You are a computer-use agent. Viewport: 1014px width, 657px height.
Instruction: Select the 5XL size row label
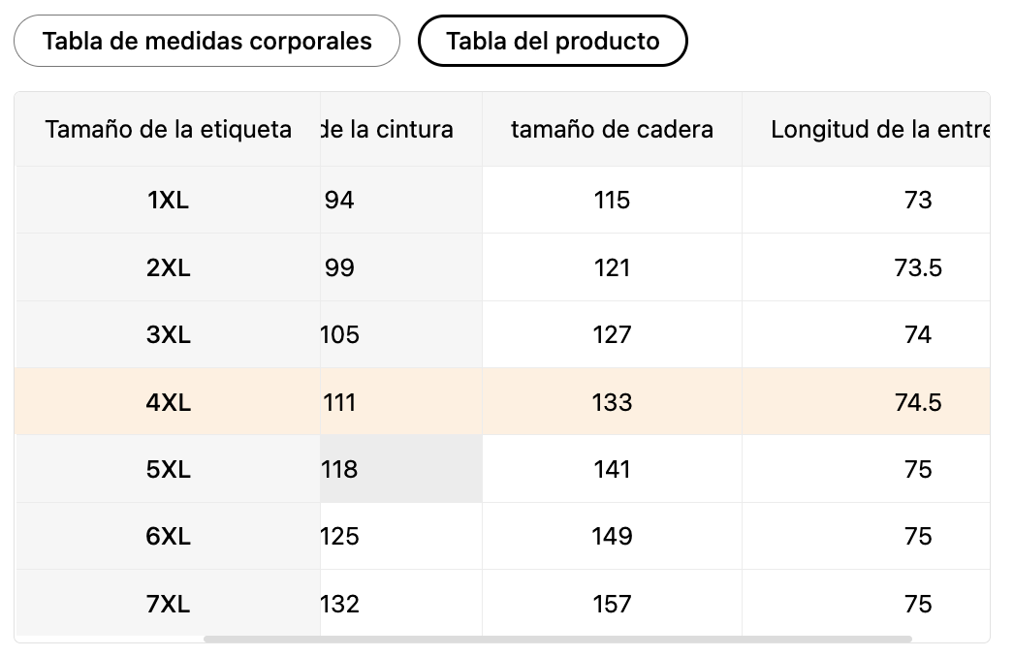168,469
